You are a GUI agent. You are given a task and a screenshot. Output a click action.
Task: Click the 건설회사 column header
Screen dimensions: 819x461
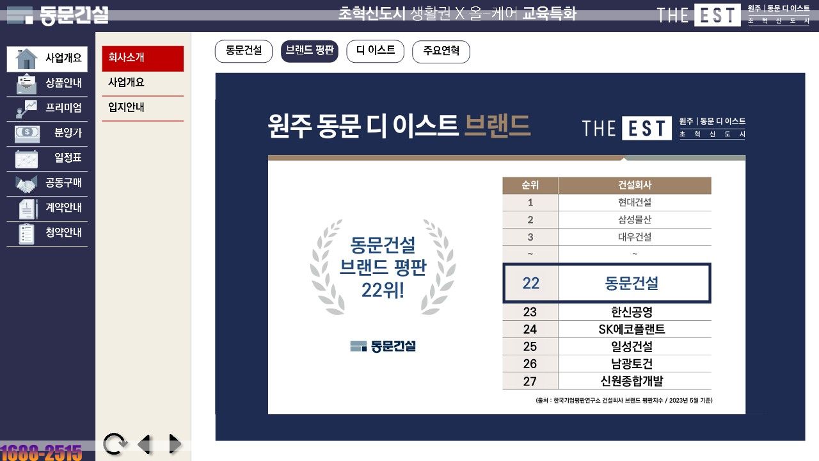point(635,186)
